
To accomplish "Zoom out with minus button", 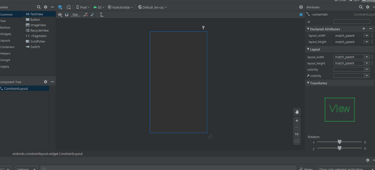I will pyautogui.click(x=297, y=127).
